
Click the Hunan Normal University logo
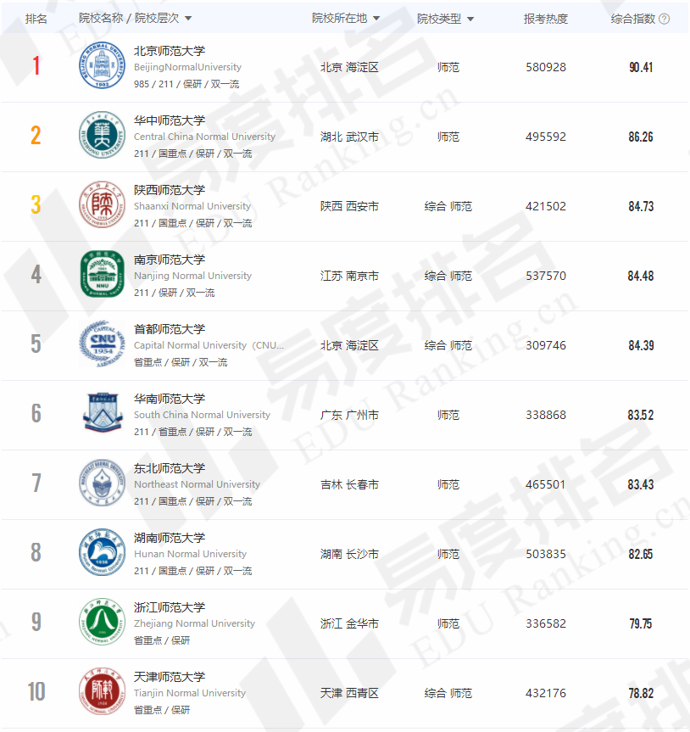[103, 552]
